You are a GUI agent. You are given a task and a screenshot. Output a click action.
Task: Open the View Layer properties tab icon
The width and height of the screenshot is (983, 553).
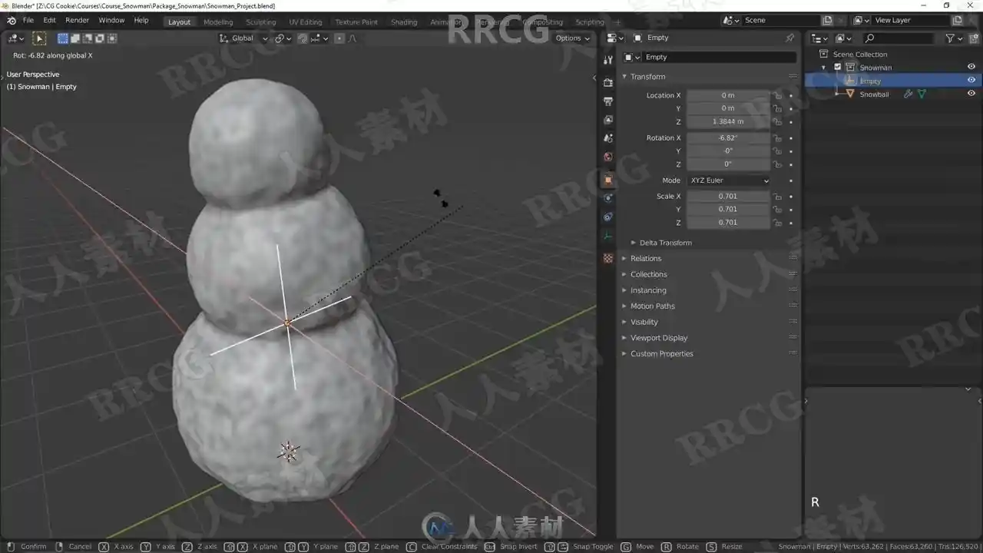click(x=608, y=120)
